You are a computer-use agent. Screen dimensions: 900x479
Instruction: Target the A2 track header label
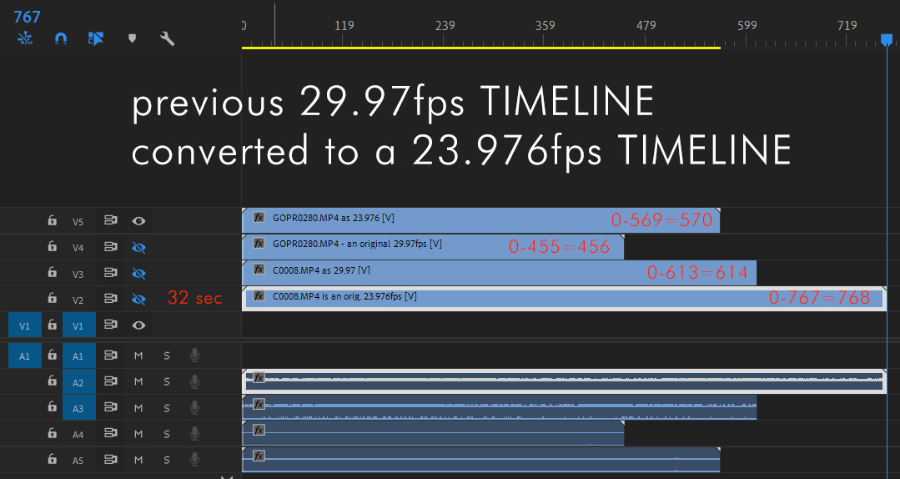[x=78, y=382]
